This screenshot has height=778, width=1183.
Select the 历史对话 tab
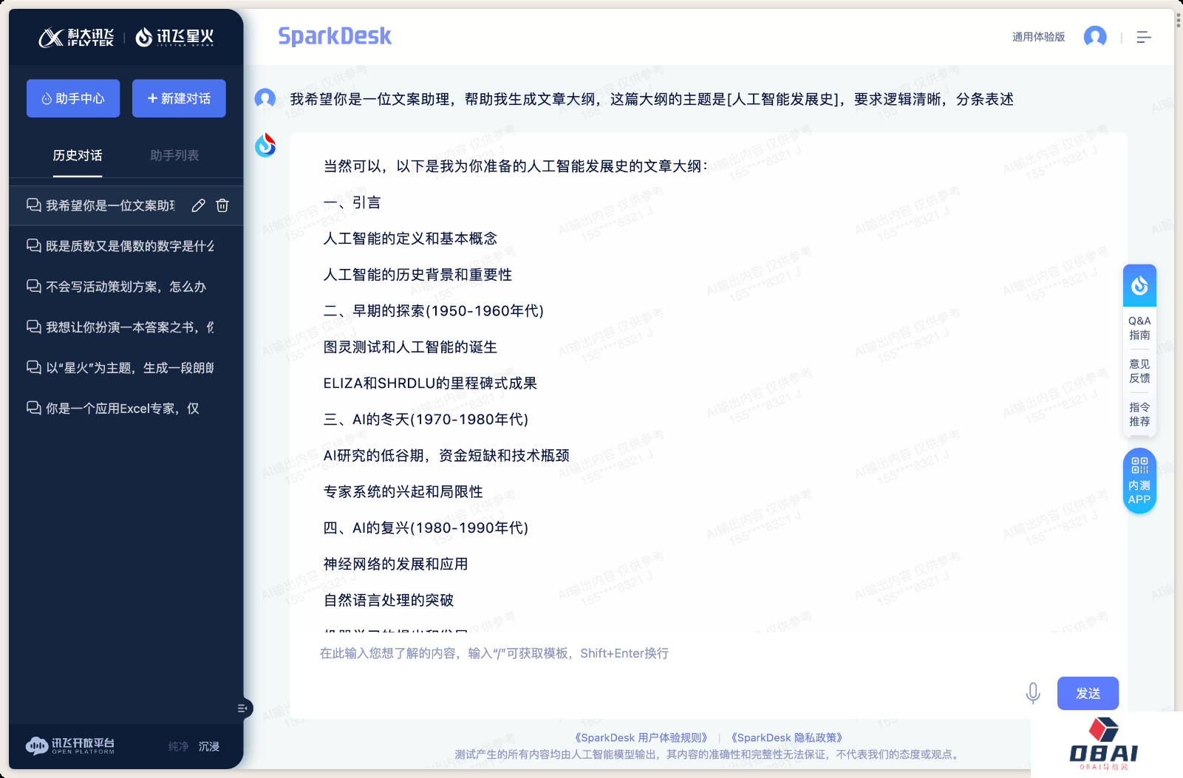(x=78, y=156)
